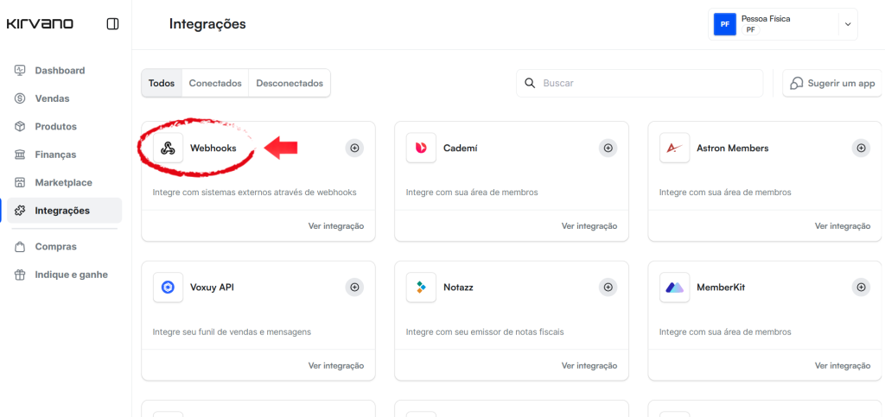885x417 pixels.
Task: Click the plus icon on the MemberKit card
Action: click(x=861, y=287)
